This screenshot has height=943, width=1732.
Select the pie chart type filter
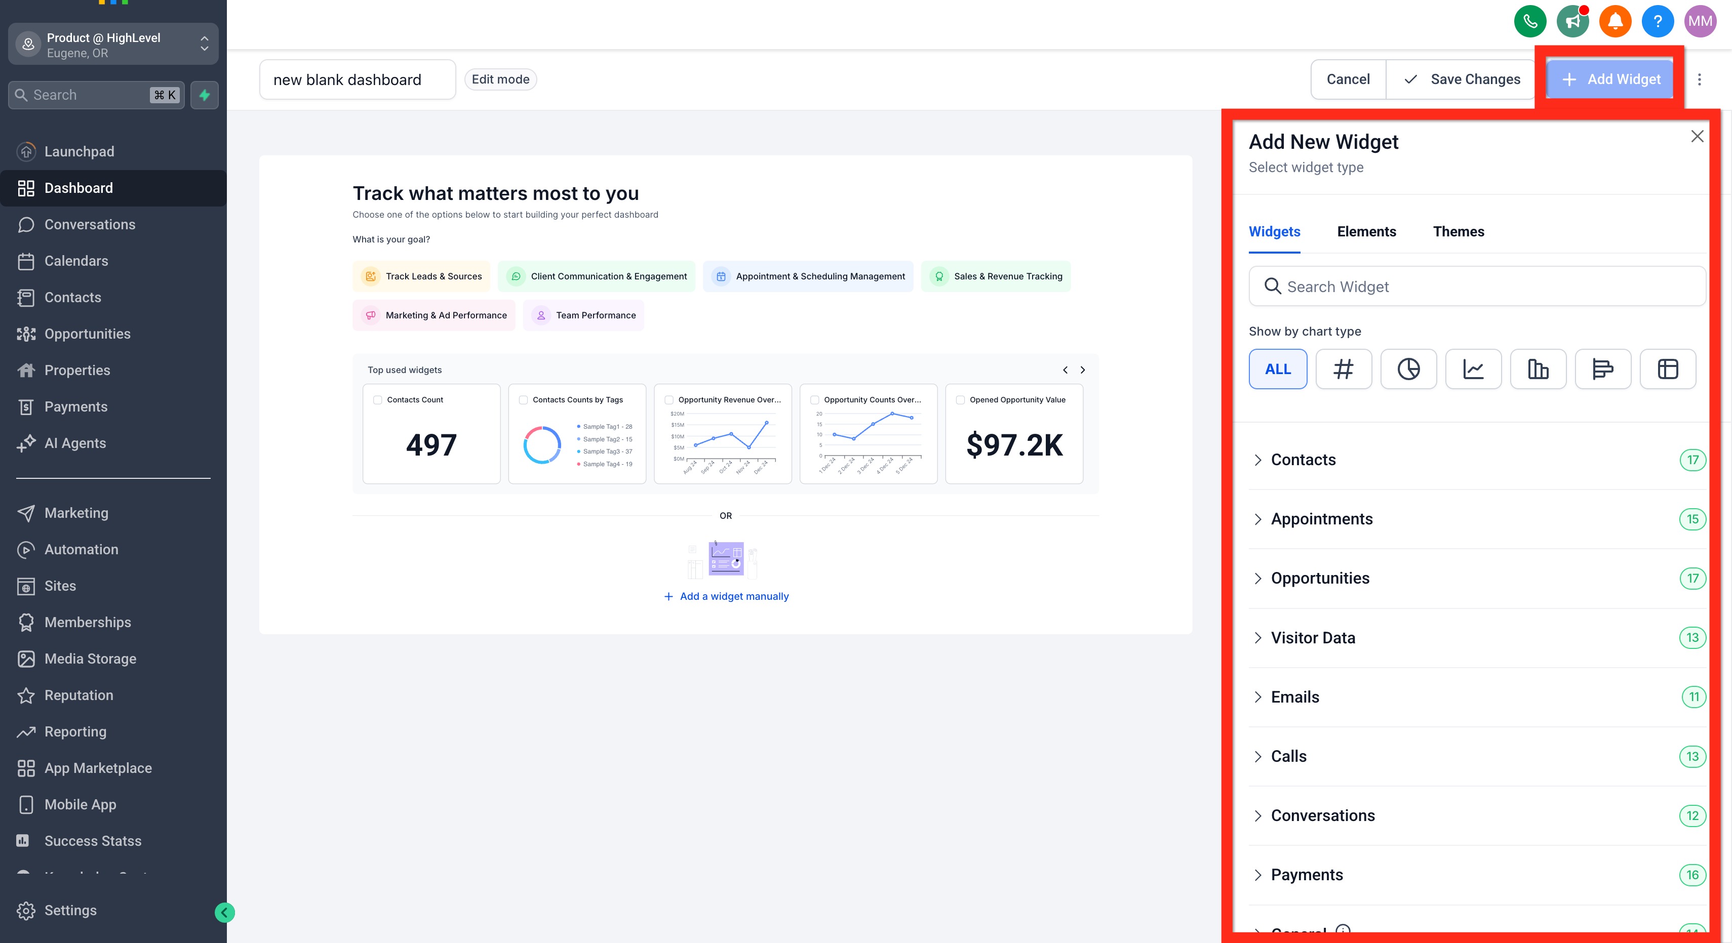[x=1408, y=369]
